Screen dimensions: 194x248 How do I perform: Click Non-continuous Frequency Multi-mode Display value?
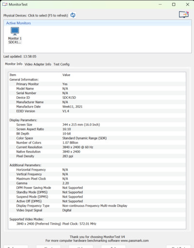pyautogui.click(x=95, y=206)
